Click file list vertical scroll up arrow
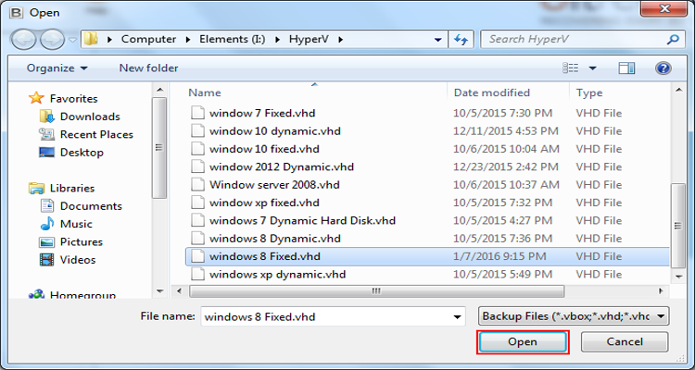This screenshot has width=695, height=370. (678, 91)
